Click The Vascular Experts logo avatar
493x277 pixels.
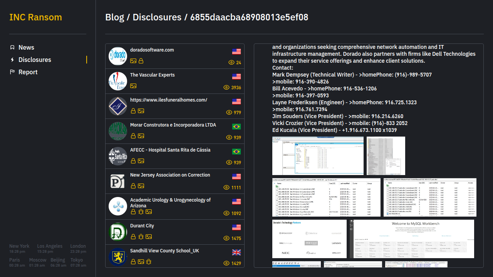(x=118, y=81)
